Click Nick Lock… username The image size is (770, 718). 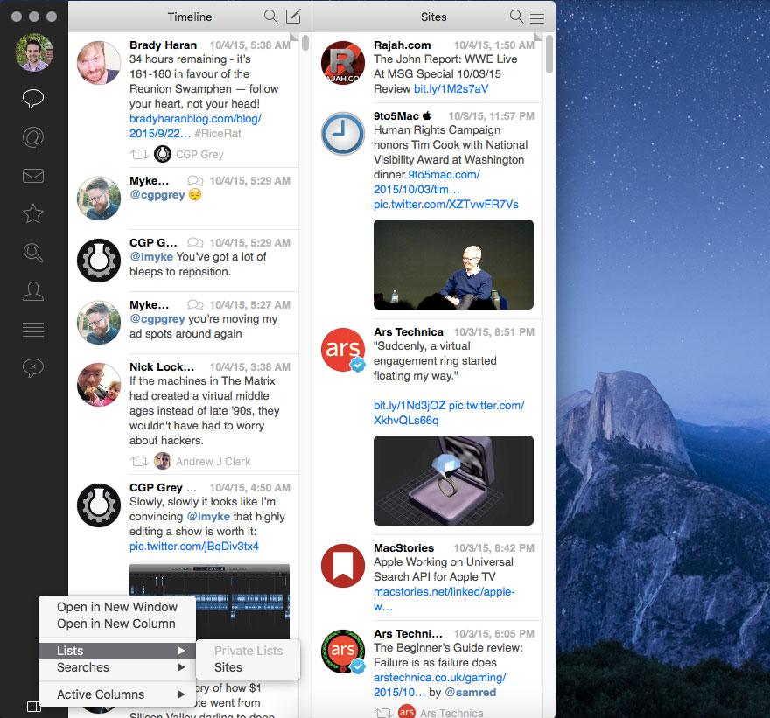162,367
